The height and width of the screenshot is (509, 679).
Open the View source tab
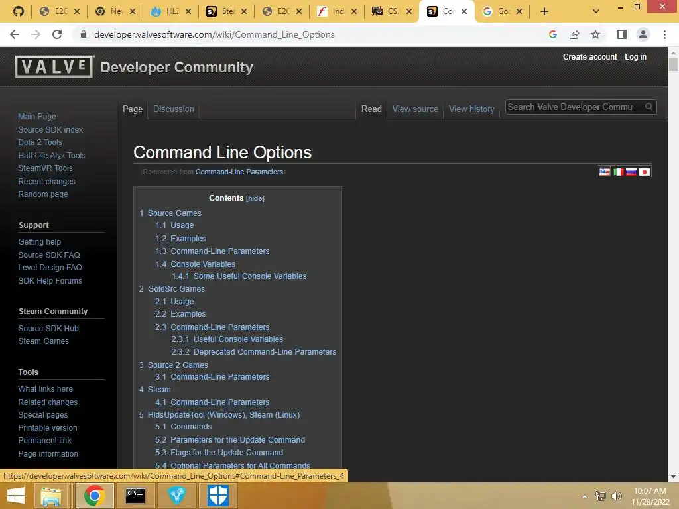tap(415, 109)
